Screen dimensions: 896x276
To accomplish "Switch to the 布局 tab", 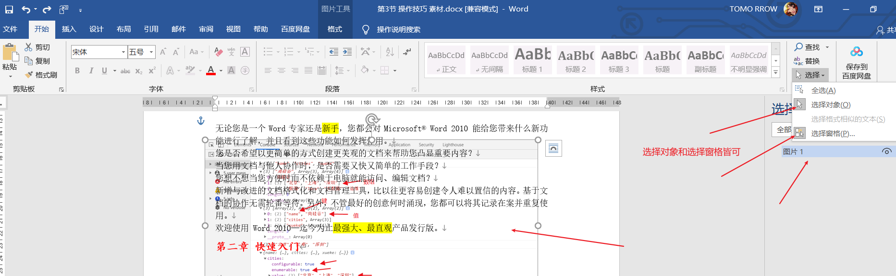I will (124, 29).
